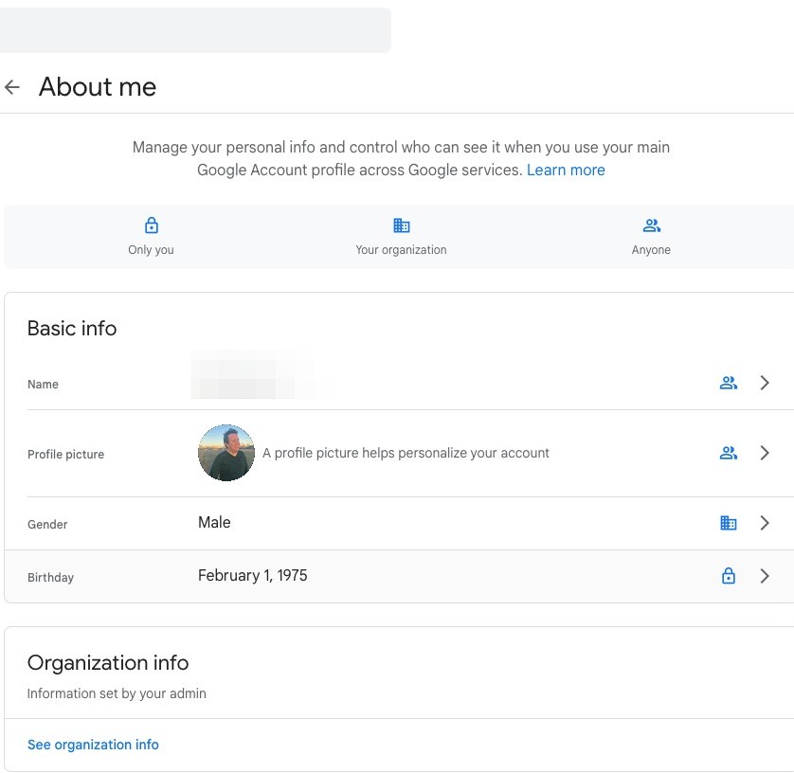Open the Profile picture row chevron

coord(765,454)
